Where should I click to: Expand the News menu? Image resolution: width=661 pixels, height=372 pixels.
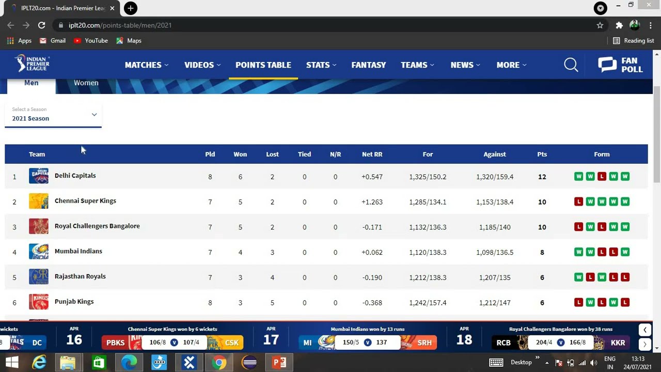465,65
